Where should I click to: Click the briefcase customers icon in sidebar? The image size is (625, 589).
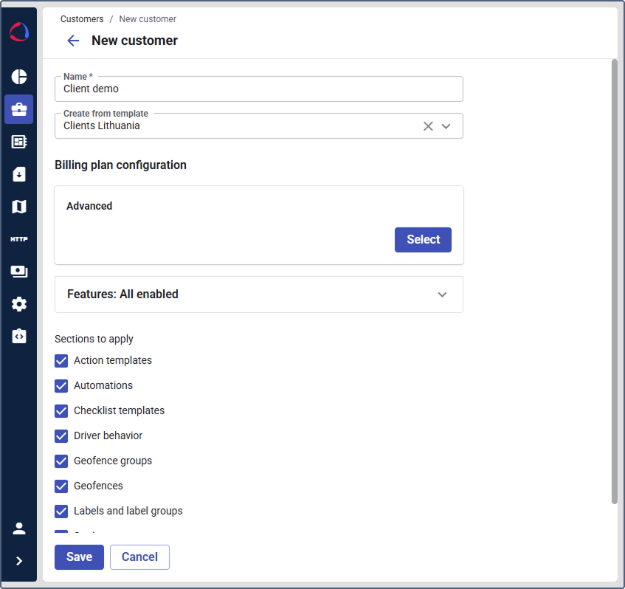(x=19, y=109)
